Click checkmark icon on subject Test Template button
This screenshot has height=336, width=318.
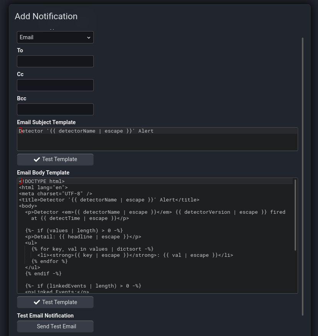(x=37, y=159)
